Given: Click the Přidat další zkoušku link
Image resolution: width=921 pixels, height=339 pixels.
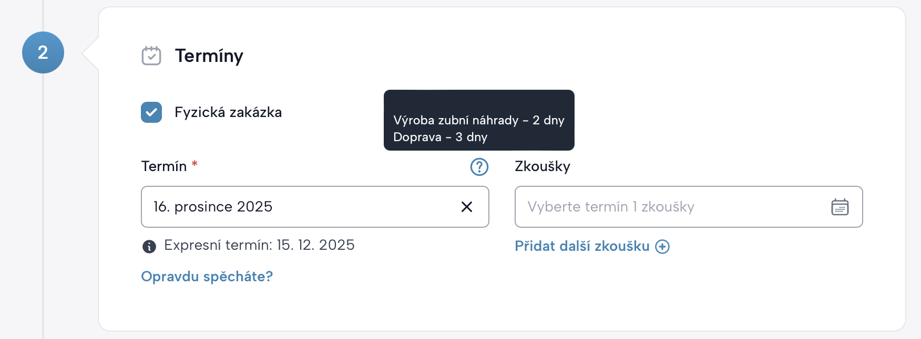Looking at the screenshot, I should 582,246.
